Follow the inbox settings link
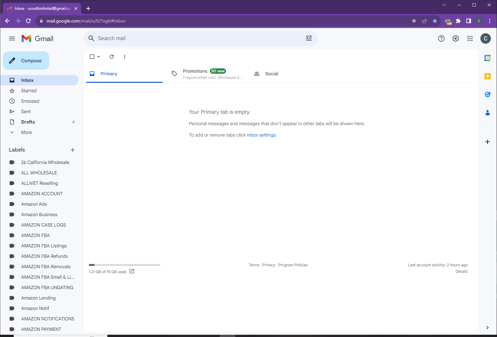This screenshot has width=497, height=337. (261, 135)
